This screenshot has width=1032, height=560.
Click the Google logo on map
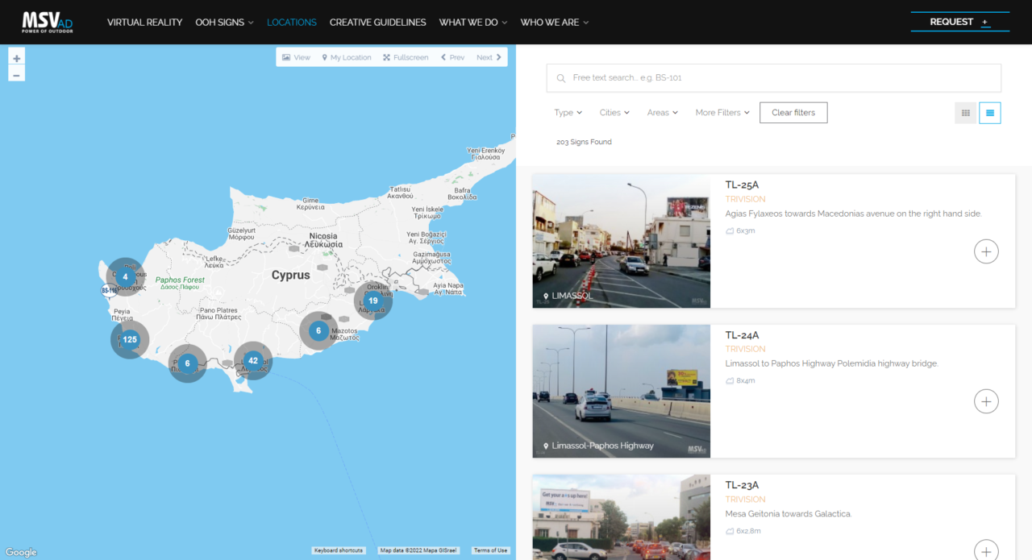(21, 552)
